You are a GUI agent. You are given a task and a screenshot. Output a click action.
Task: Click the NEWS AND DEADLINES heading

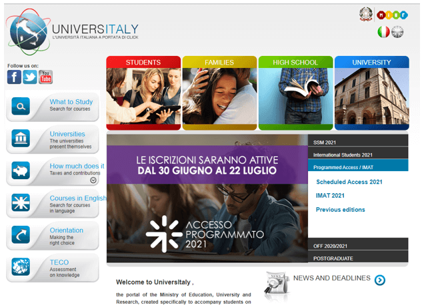coord(332,278)
